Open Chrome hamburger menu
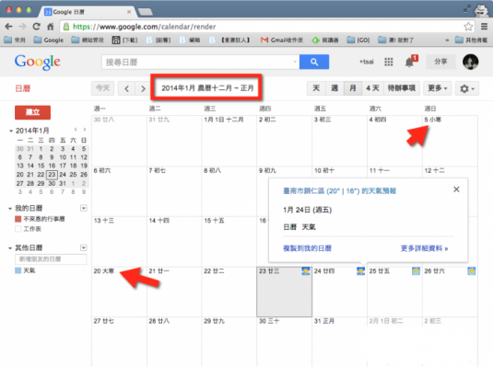Screen dimensions: 493x367 [x=484, y=27]
